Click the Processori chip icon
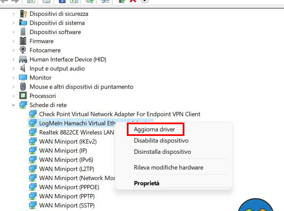The width and height of the screenshot is (284, 211). (x=23, y=96)
